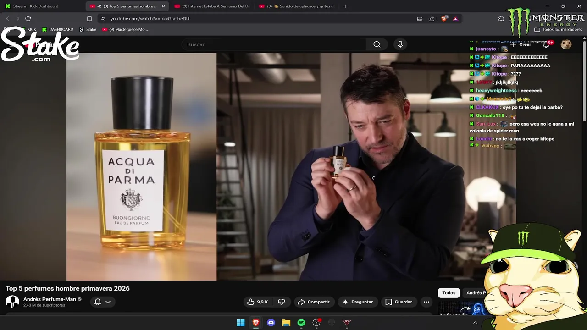The height and width of the screenshot is (330, 587).
Task: Click the YouTube search magnifier button
Action: tap(377, 44)
